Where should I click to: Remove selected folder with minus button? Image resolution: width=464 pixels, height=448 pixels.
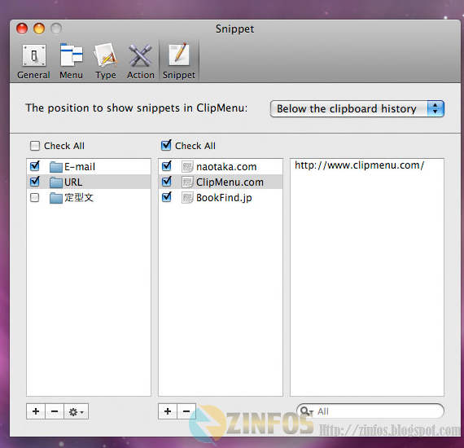[55, 411]
